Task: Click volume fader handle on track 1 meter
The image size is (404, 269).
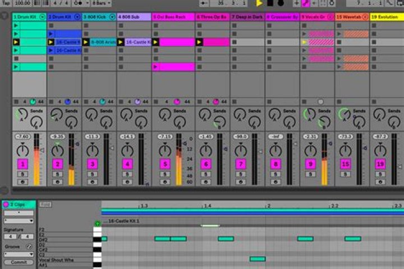Action: (42, 150)
